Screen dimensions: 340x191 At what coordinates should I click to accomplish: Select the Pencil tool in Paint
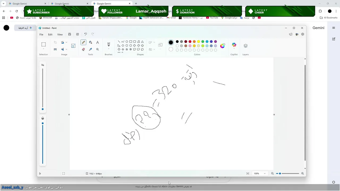coord(83,42)
